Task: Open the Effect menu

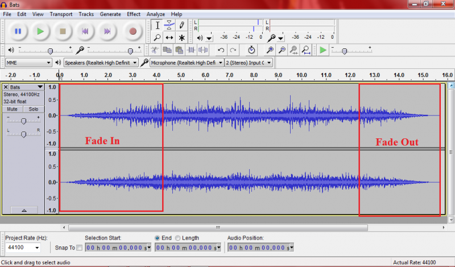Action: coord(134,14)
